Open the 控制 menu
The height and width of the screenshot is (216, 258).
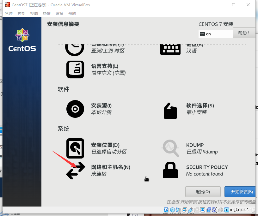(21, 13)
